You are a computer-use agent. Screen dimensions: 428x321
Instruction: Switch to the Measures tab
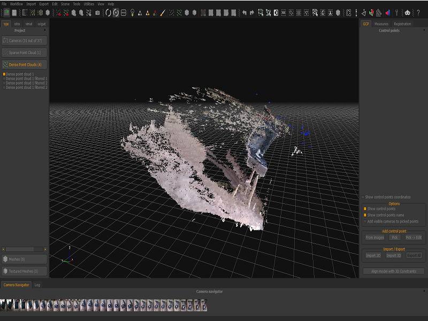(x=381, y=24)
